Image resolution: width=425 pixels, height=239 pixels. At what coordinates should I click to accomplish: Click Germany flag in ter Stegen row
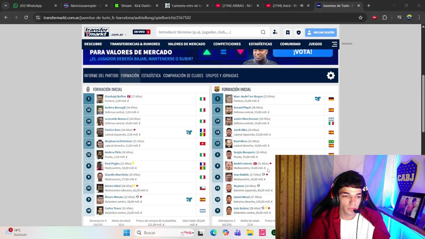[x=331, y=99]
